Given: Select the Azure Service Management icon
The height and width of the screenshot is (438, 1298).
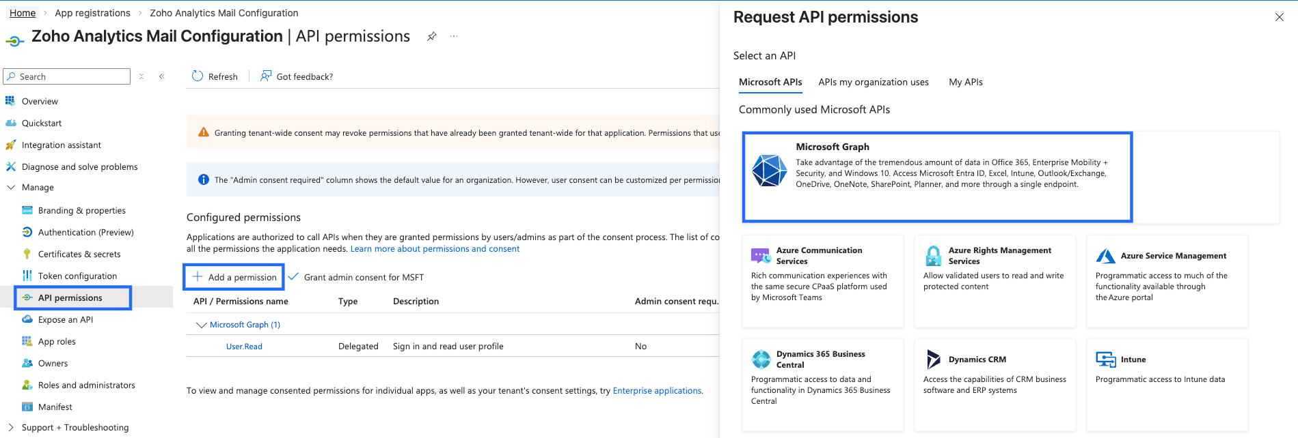Looking at the screenshot, I should pos(1105,257).
